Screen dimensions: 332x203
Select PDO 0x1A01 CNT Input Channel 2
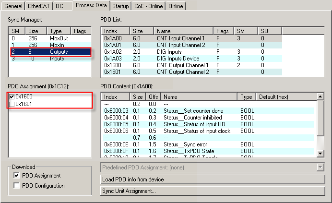tap(192, 45)
